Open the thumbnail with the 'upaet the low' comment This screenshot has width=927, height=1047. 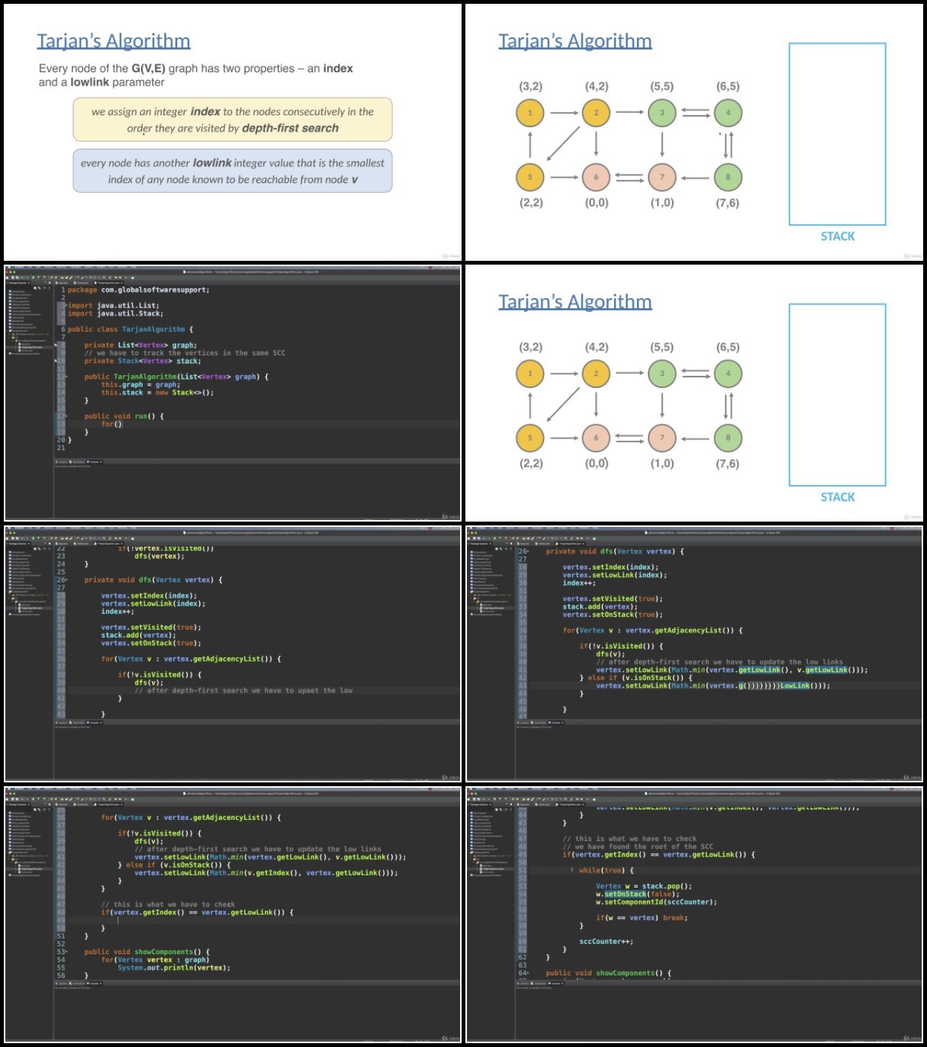click(x=233, y=653)
